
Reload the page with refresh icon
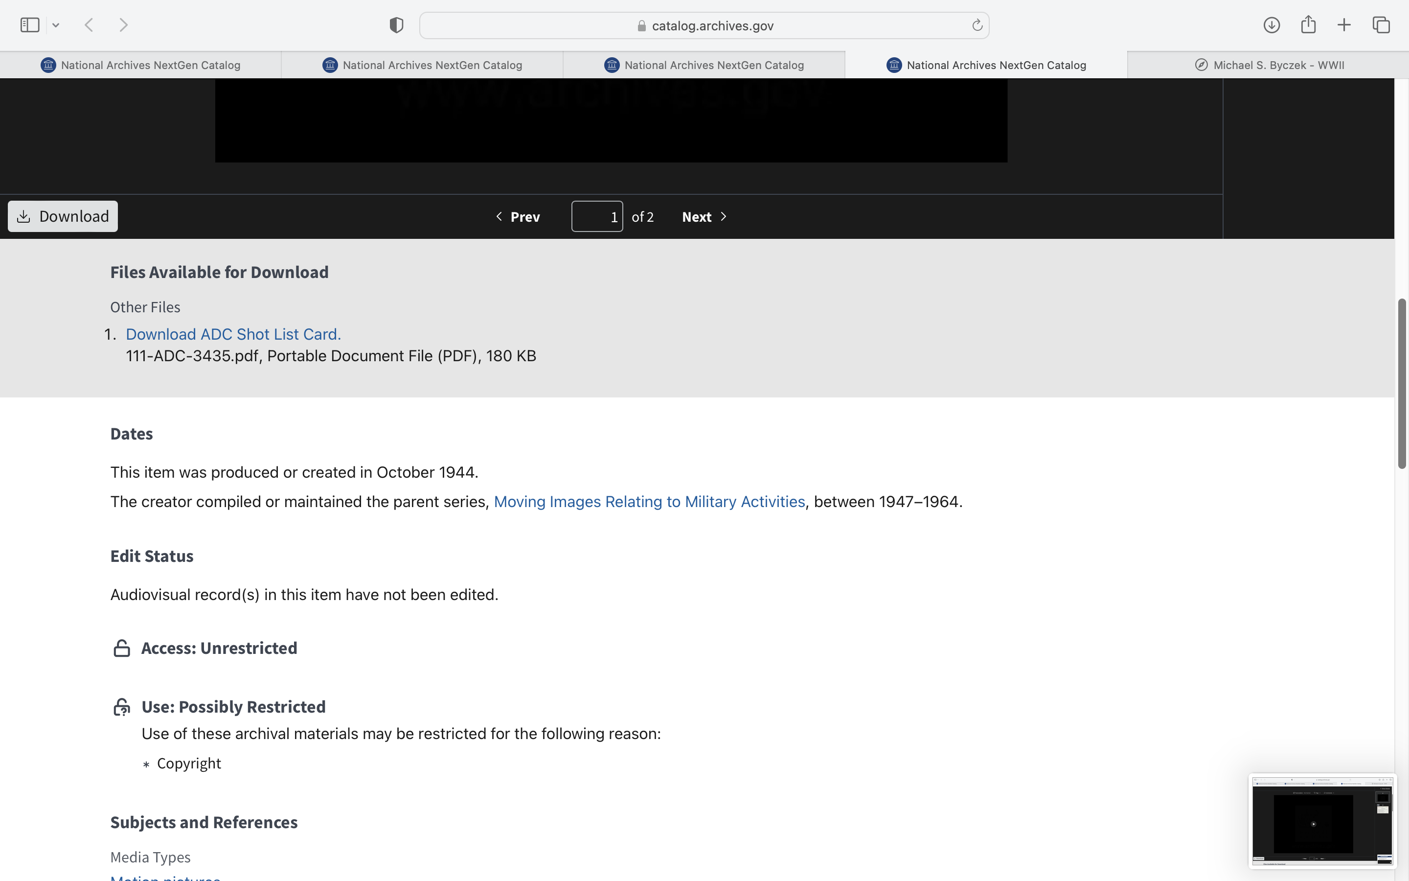point(977,25)
